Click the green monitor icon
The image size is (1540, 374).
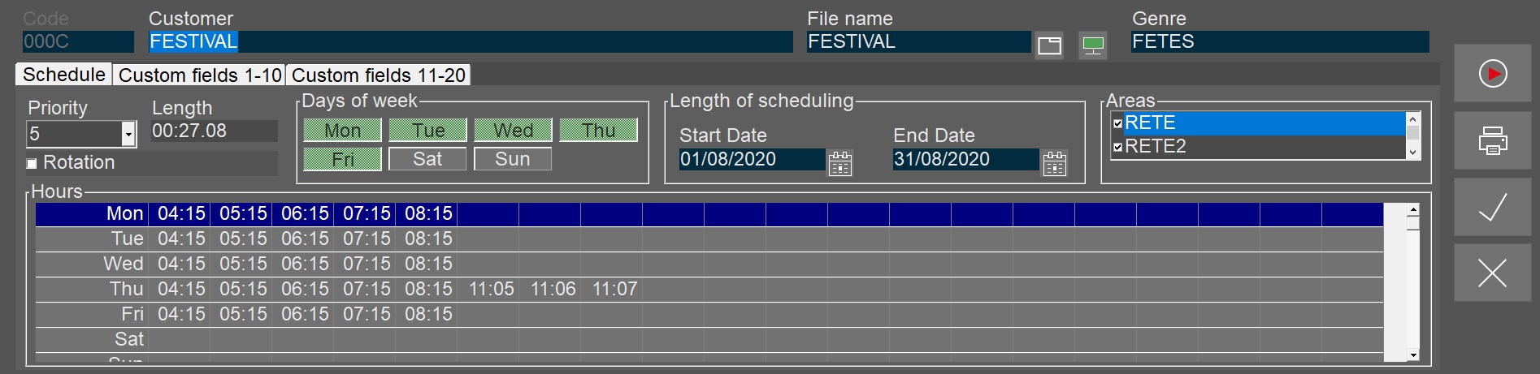(x=1093, y=45)
